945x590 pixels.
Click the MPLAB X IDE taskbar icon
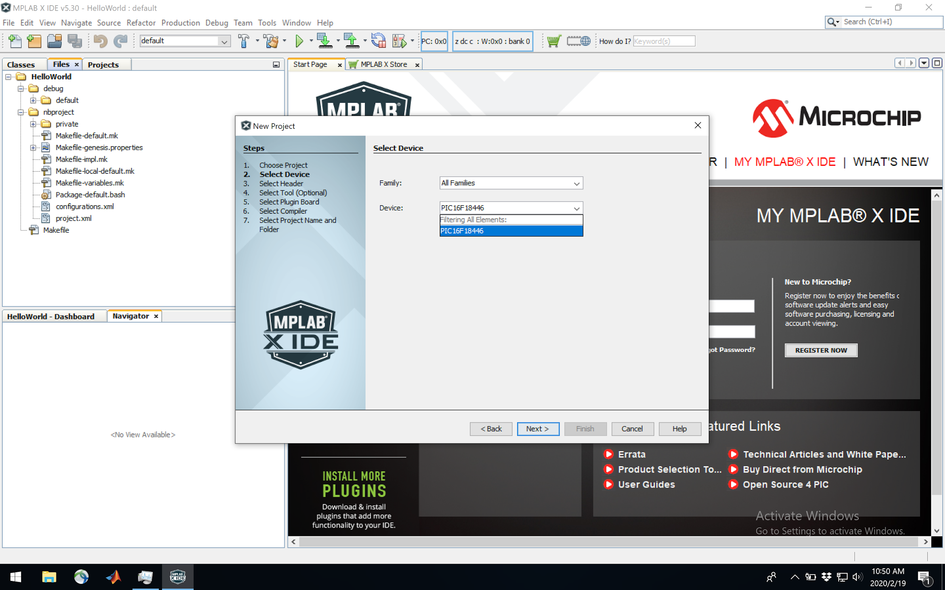(x=178, y=577)
